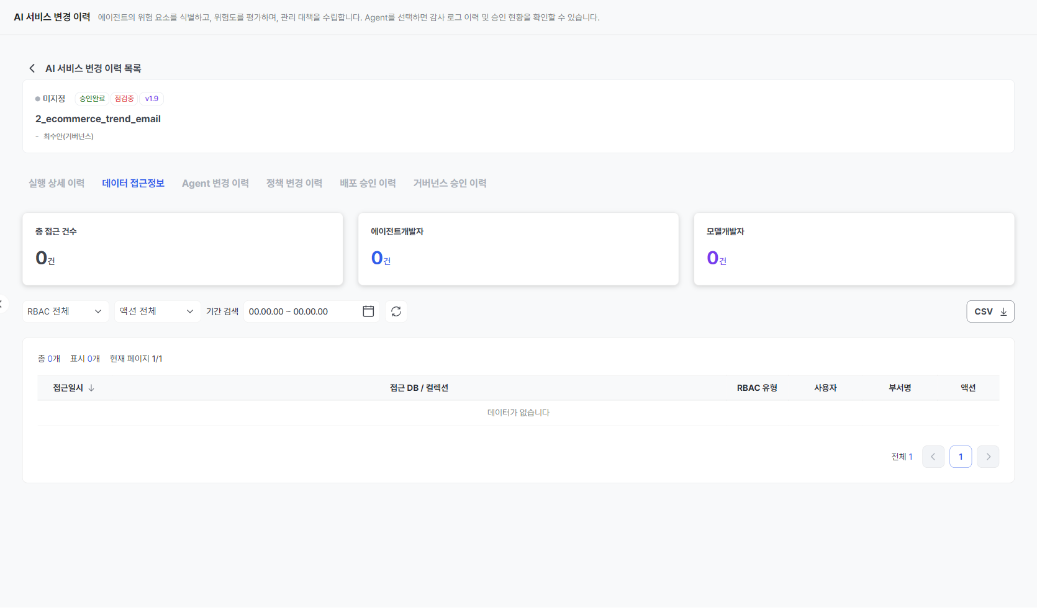Click the refresh filter icon
1037x608 pixels.
[x=396, y=311]
